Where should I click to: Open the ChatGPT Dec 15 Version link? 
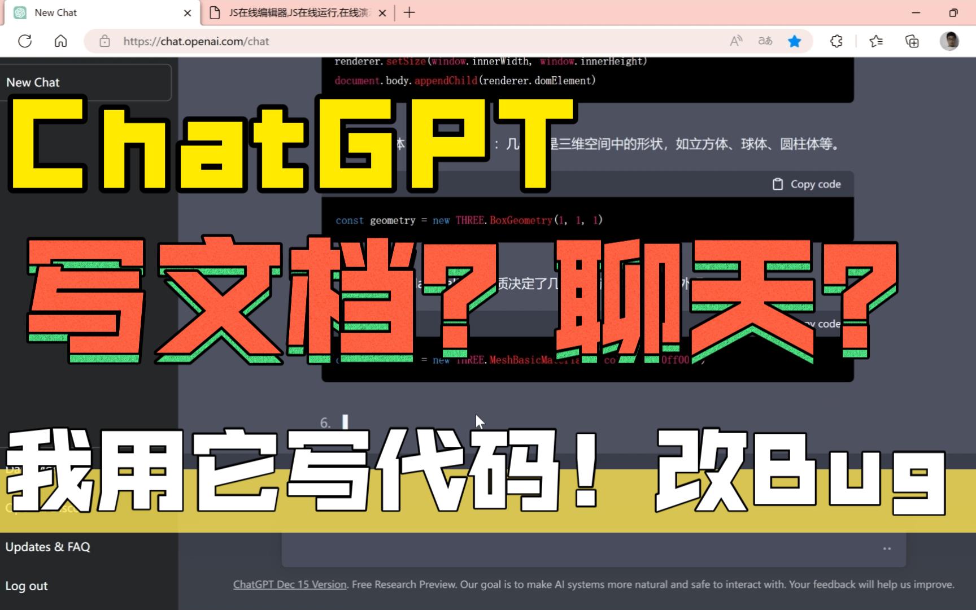point(290,585)
